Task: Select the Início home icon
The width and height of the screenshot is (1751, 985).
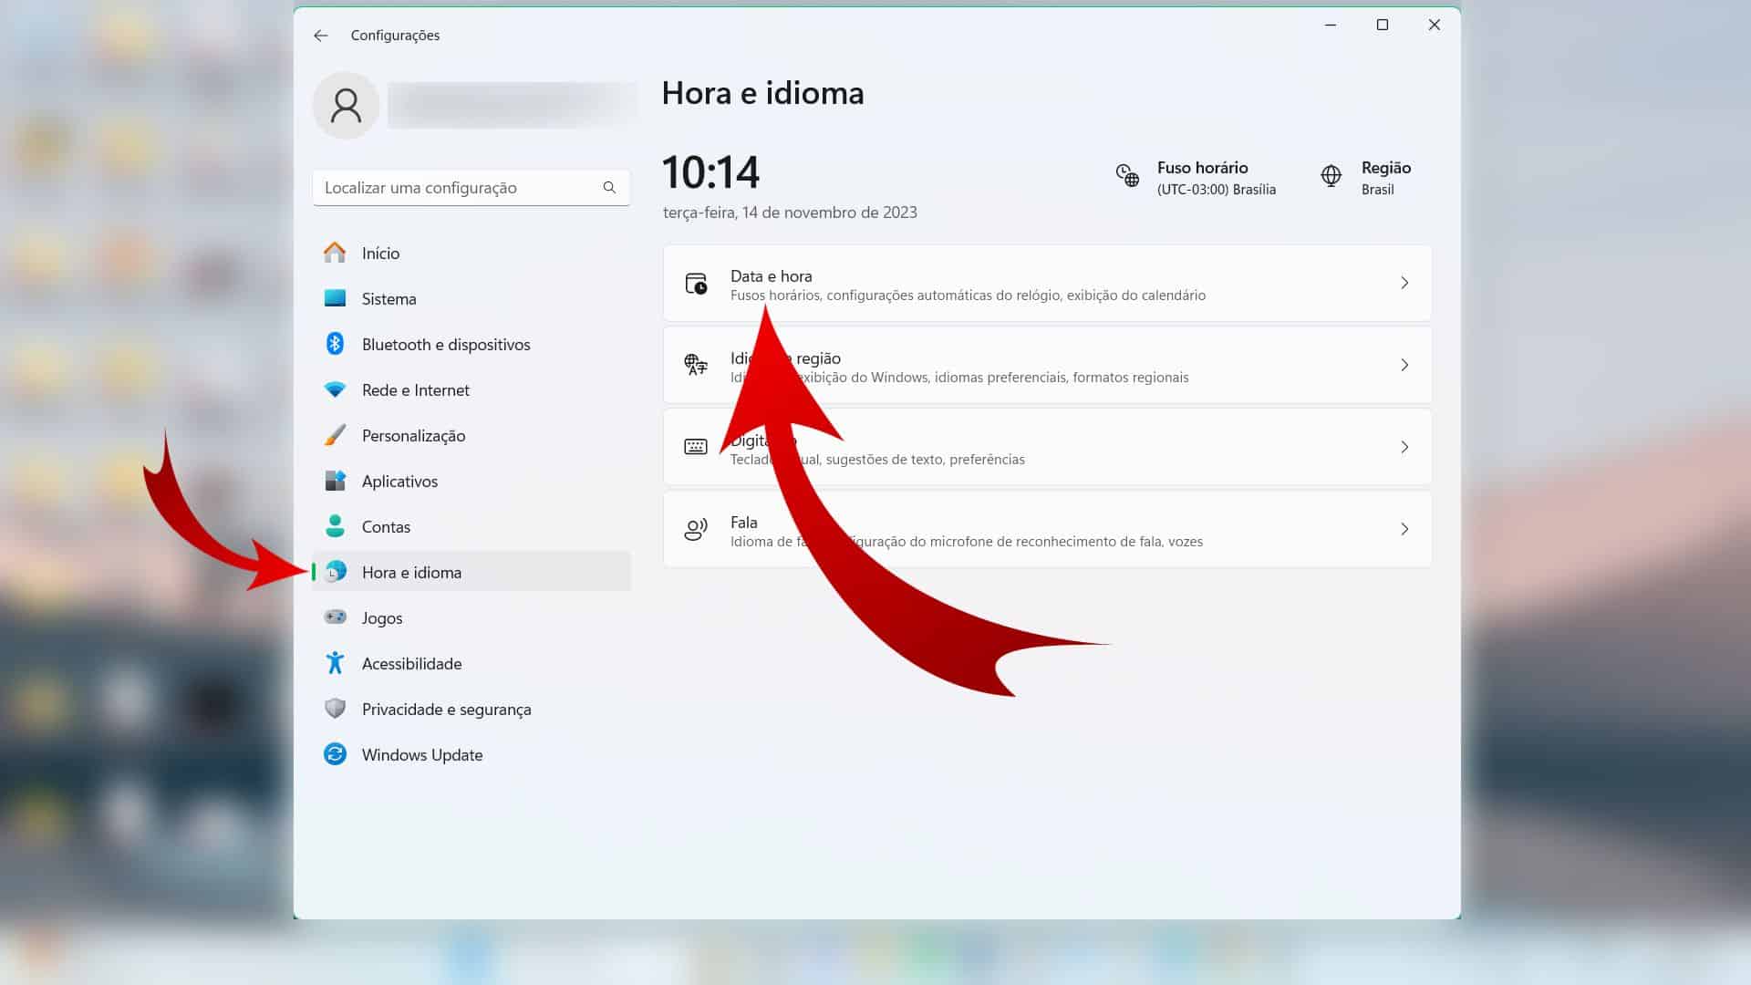Action: [336, 253]
